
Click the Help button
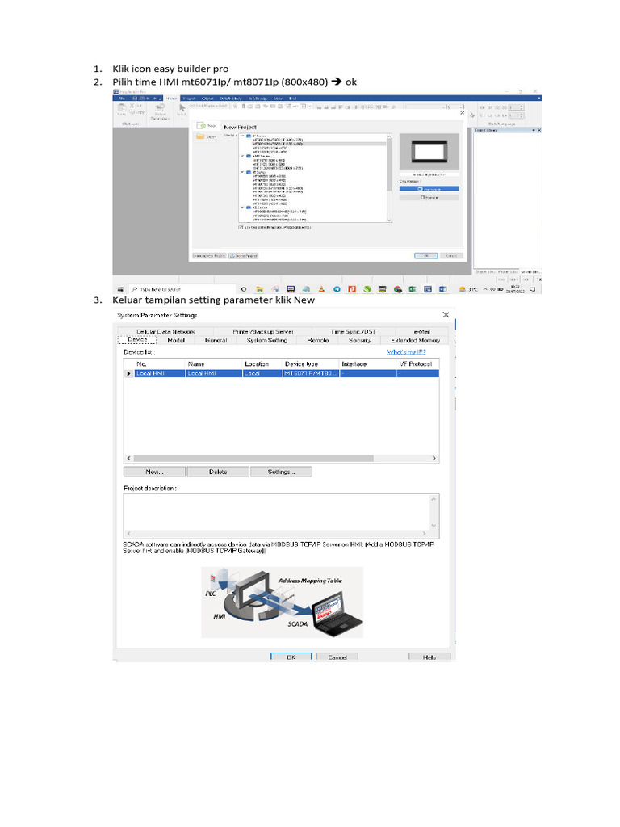429,657
